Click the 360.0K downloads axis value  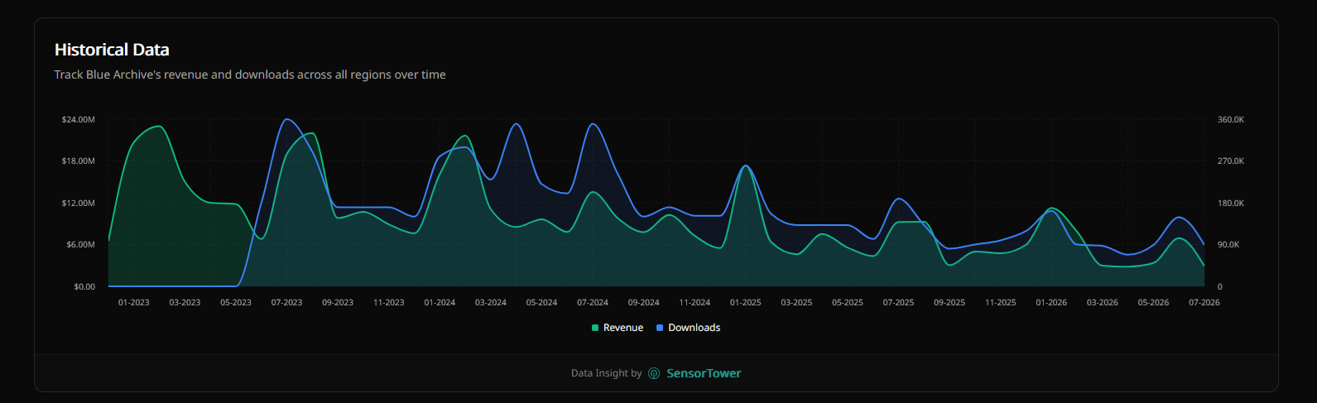pos(1231,120)
